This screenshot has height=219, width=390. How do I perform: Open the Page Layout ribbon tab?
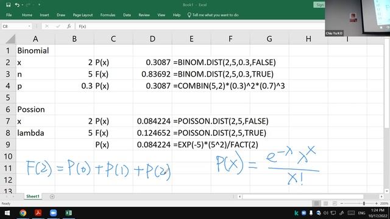coord(83,15)
